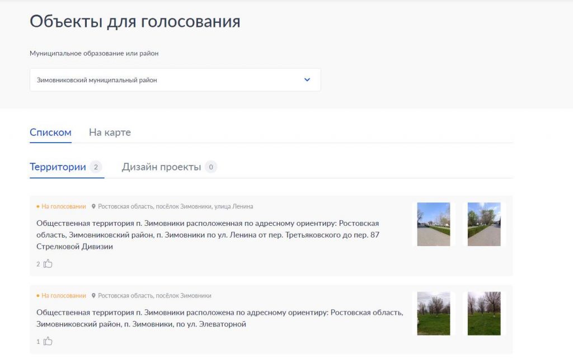Image resolution: width=573 pixels, height=359 pixels.
Task: Click the count badge next to Территории
Action: pyautogui.click(x=96, y=167)
